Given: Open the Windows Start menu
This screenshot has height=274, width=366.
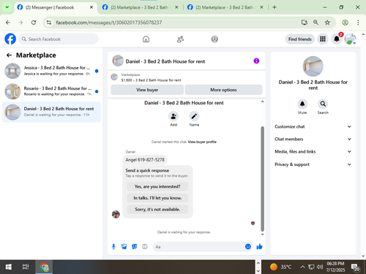Looking at the screenshot, I should pyautogui.click(x=8, y=267).
